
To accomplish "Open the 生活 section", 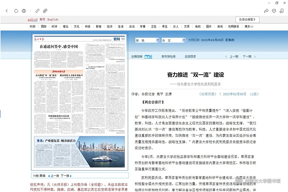I will [121, 27].
